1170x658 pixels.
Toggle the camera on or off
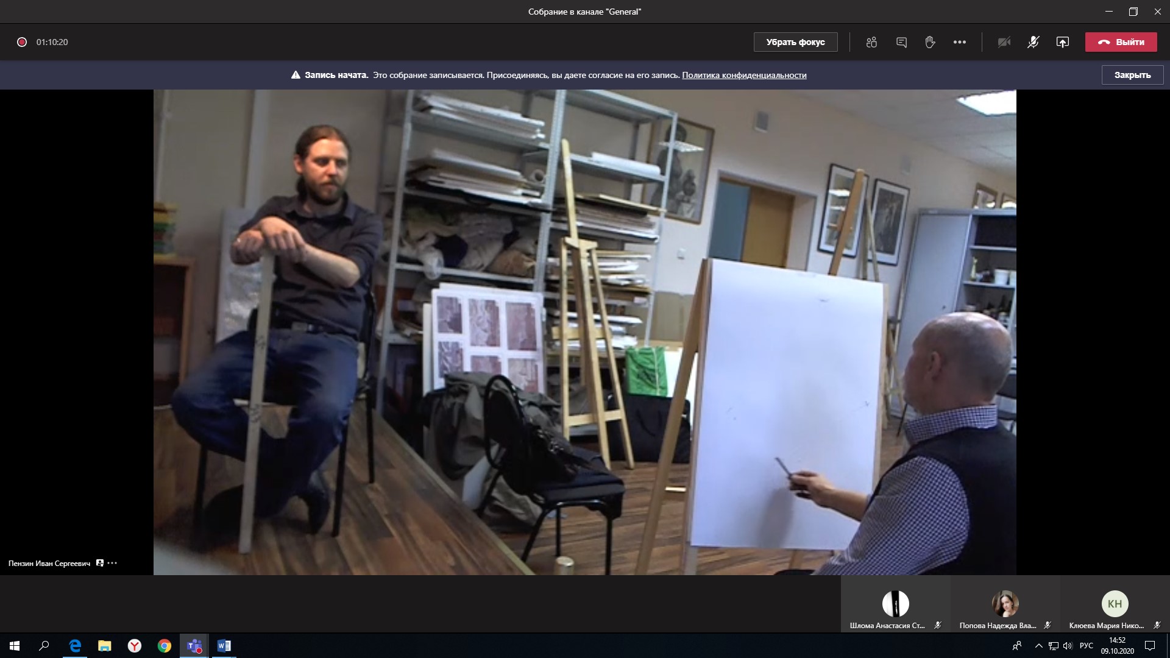point(1004,42)
